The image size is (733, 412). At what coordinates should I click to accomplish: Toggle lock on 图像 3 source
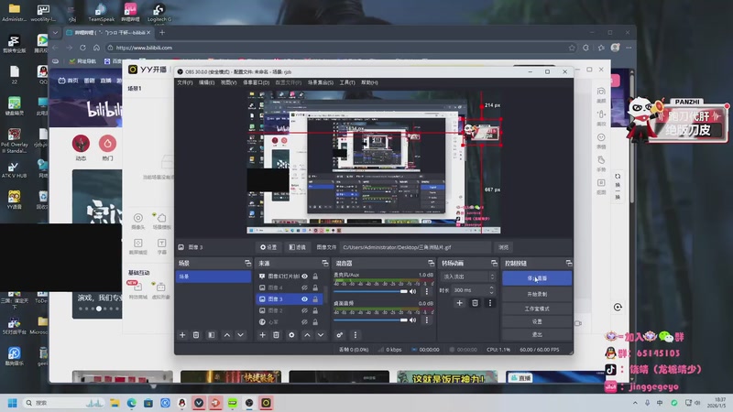click(x=315, y=299)
